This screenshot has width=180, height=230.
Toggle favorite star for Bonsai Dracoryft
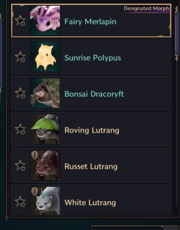point(20,93)
